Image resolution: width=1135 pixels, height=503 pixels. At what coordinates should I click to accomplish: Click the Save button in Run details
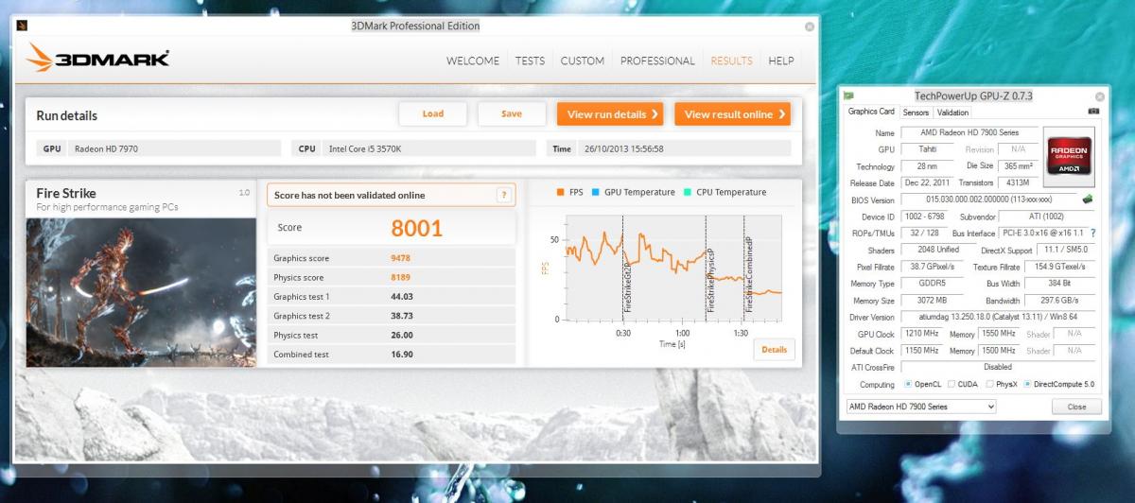click(512, 113)
